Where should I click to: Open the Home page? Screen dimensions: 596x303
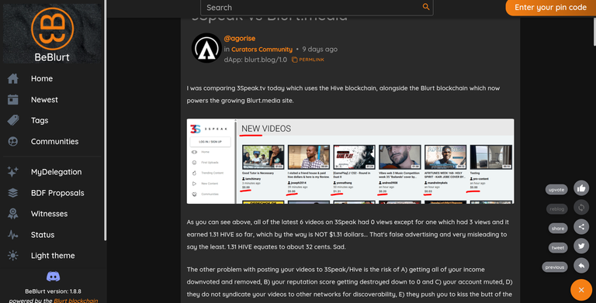42,78
